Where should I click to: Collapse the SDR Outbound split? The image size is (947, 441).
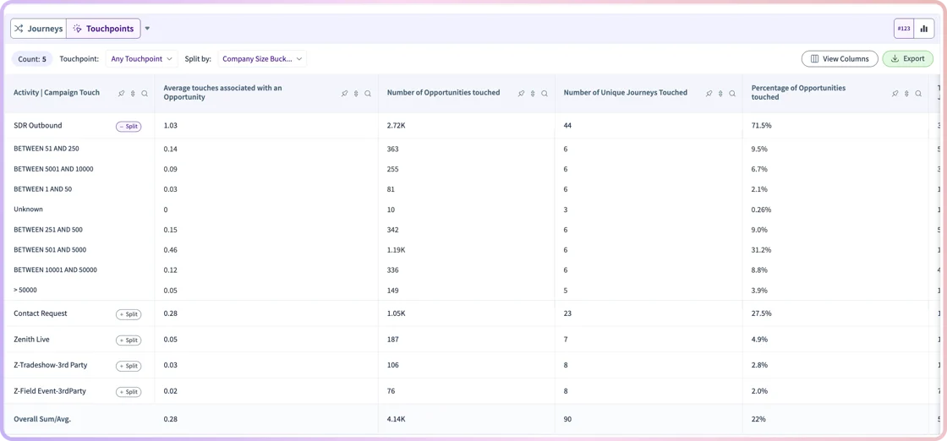pos(129,126)
